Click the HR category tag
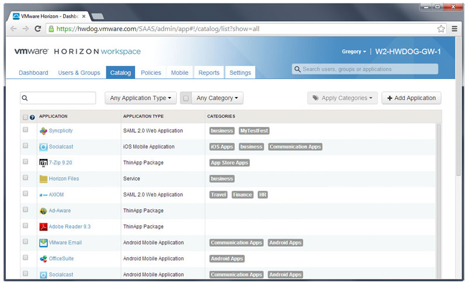This screenshot has width=468, height=286. pyautogui.click(x=263, y=195)
